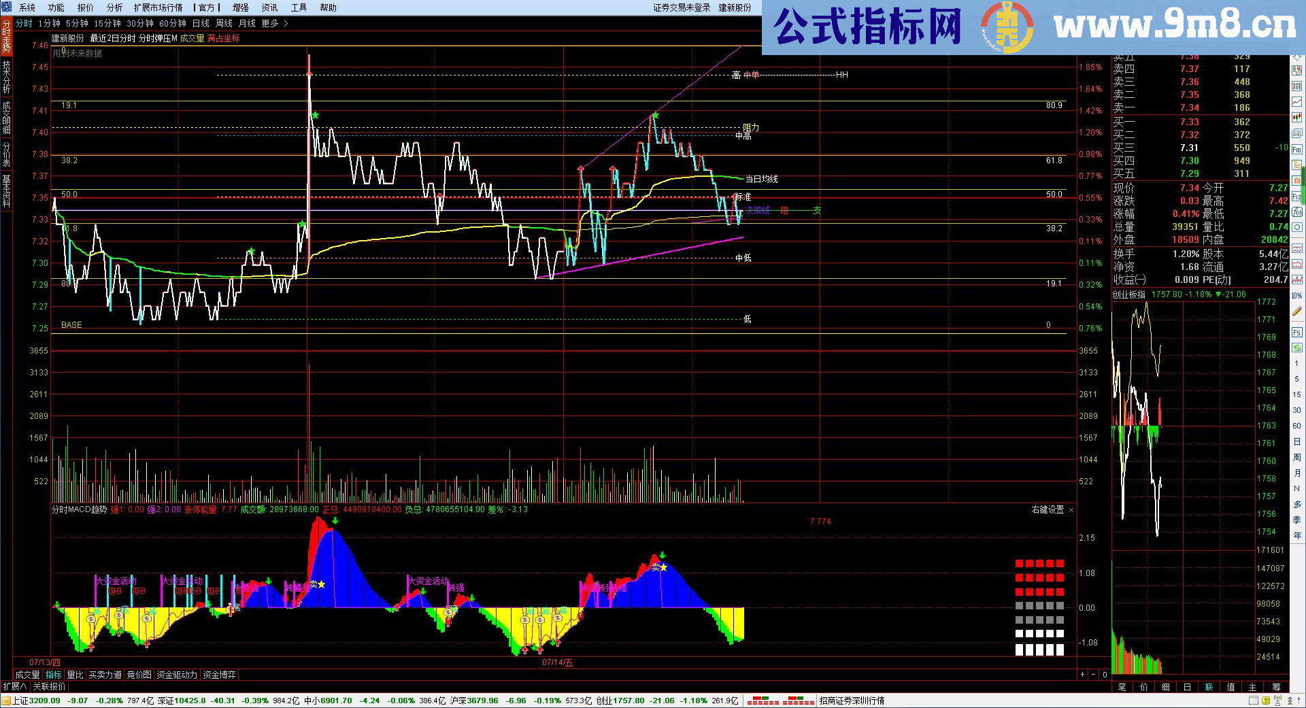The image size is (1306, 708).
Task: Click the 创业板指 index mini chart header
Action: click(1129, 294)
